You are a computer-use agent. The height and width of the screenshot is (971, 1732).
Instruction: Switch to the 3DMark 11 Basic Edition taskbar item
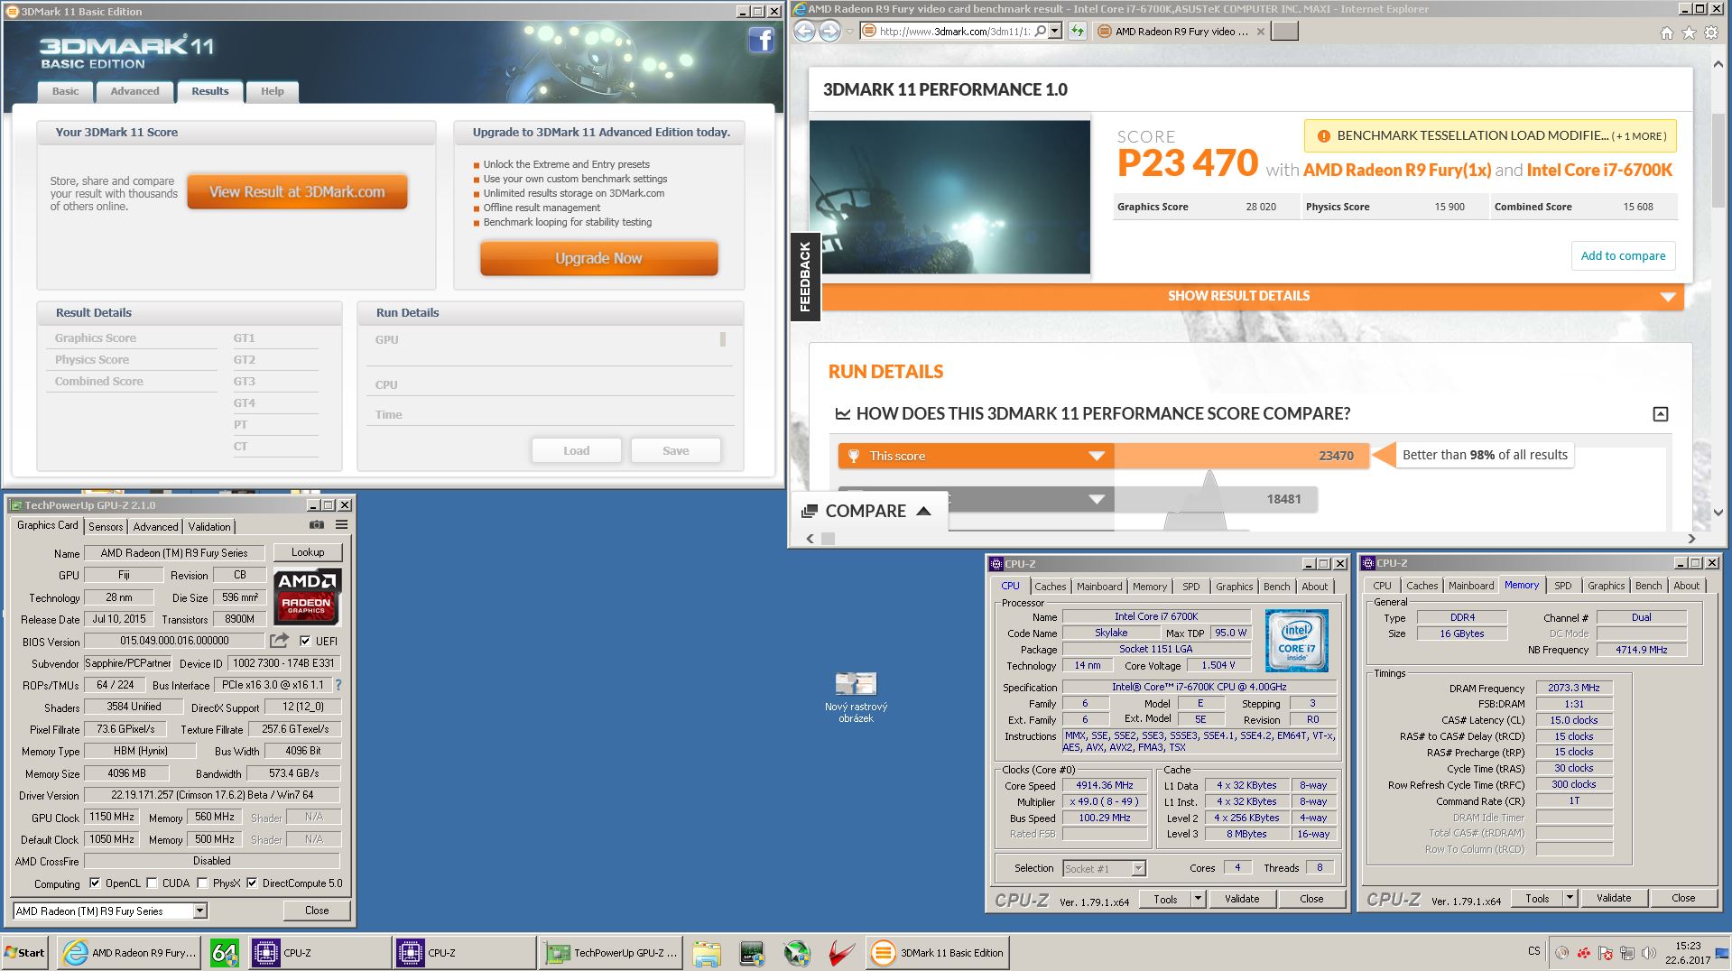tap(938, 952)
